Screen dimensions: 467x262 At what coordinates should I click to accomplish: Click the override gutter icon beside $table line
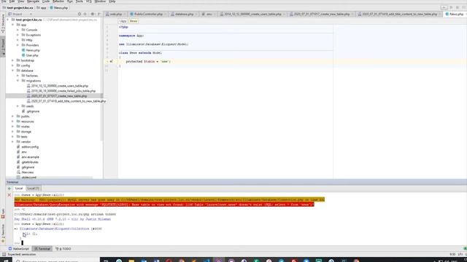[111, 61]
